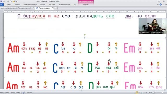Image resolution: width=167 pixels, height=94 pixels.
Task: Open the Разметка страницы ribbon tab
Action: (x=30, y=5)
